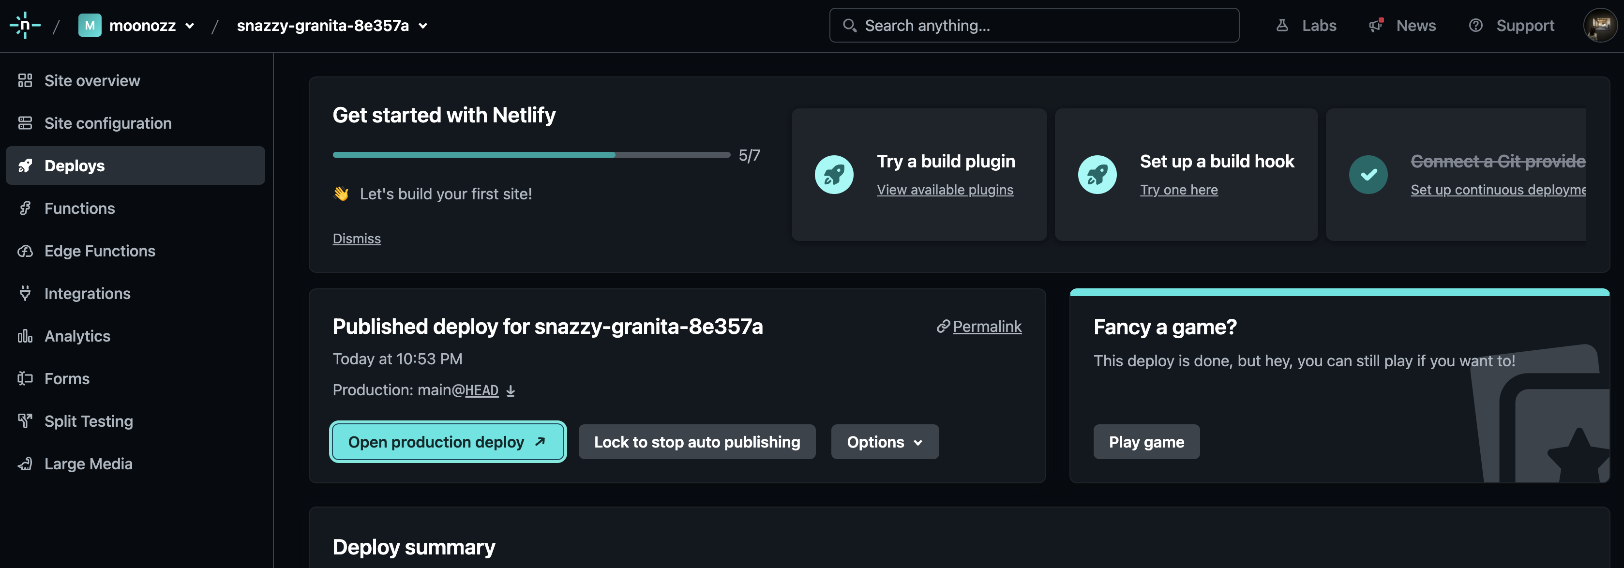
Task: Click the Integrations plug icon
Action: click(25, 293)
